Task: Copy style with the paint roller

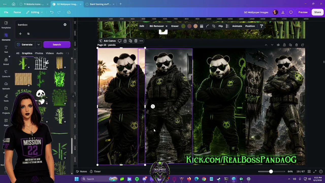Action: tap(262, 26)
